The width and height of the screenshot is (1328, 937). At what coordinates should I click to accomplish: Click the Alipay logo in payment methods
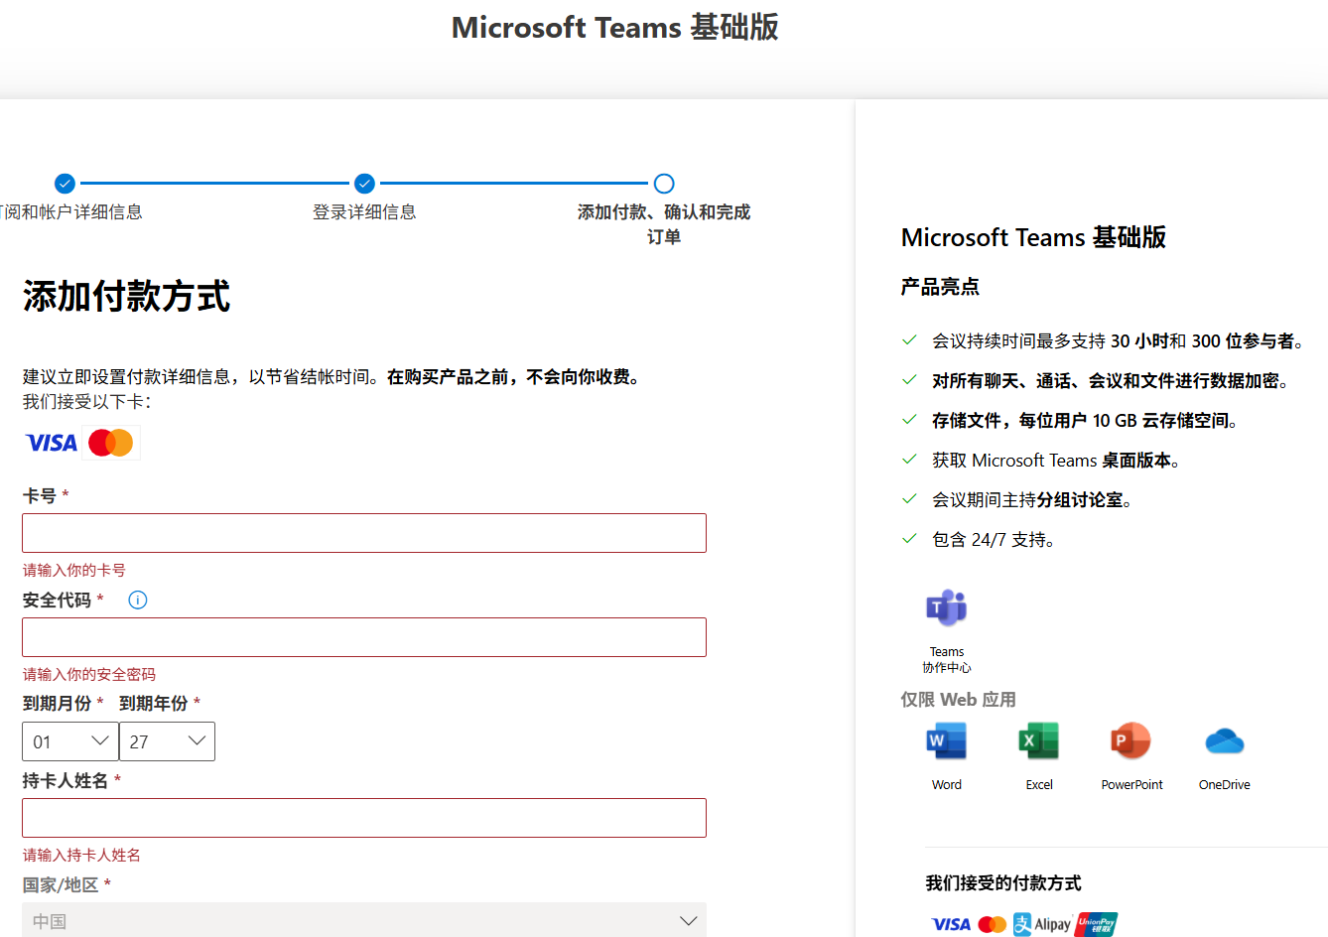[1042, 924]
